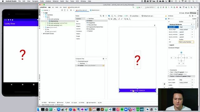Click the View Options eye icon
200x112 pixels.
pos(109,19)
